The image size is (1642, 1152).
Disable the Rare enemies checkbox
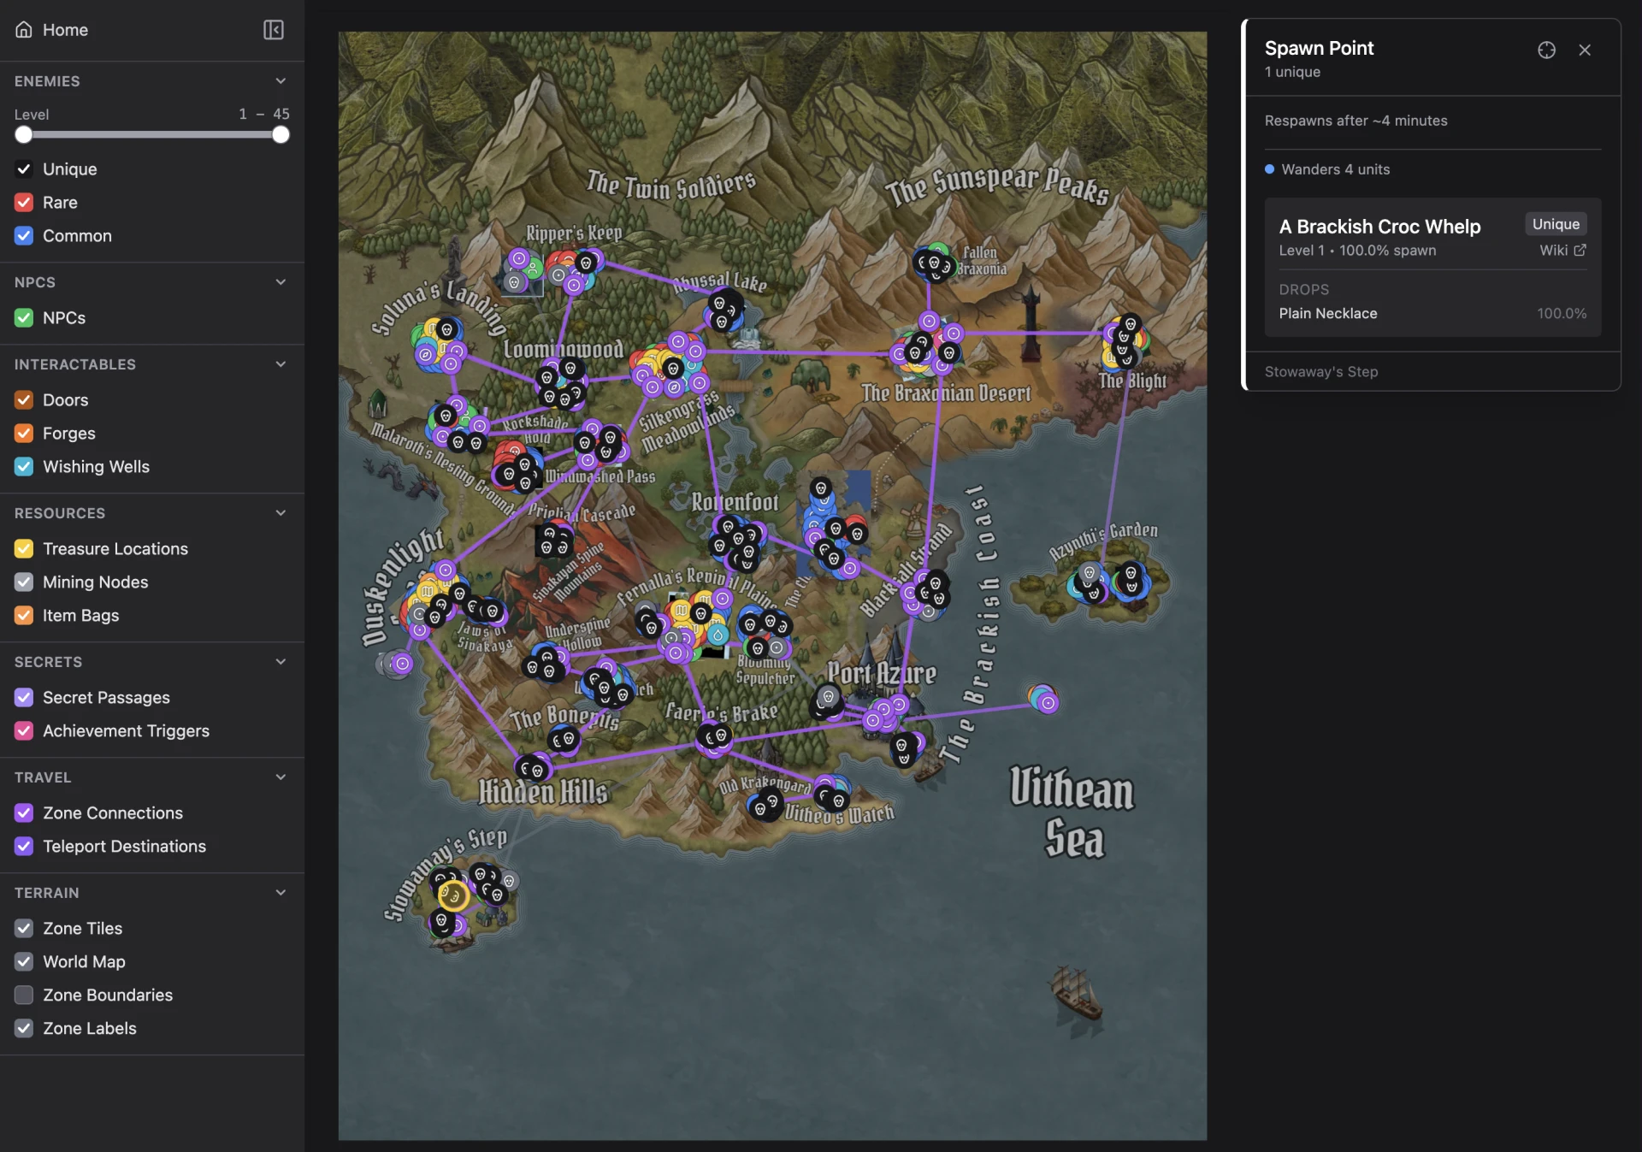pos(24,203)
